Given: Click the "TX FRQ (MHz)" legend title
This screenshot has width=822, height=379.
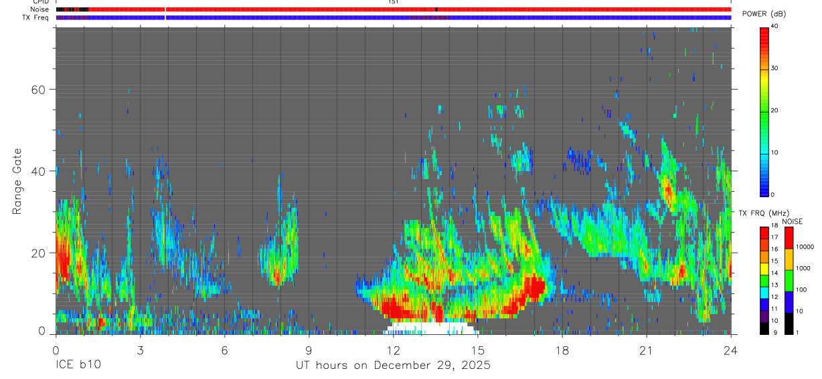Looking at the screenshot, I should point(765,213).
